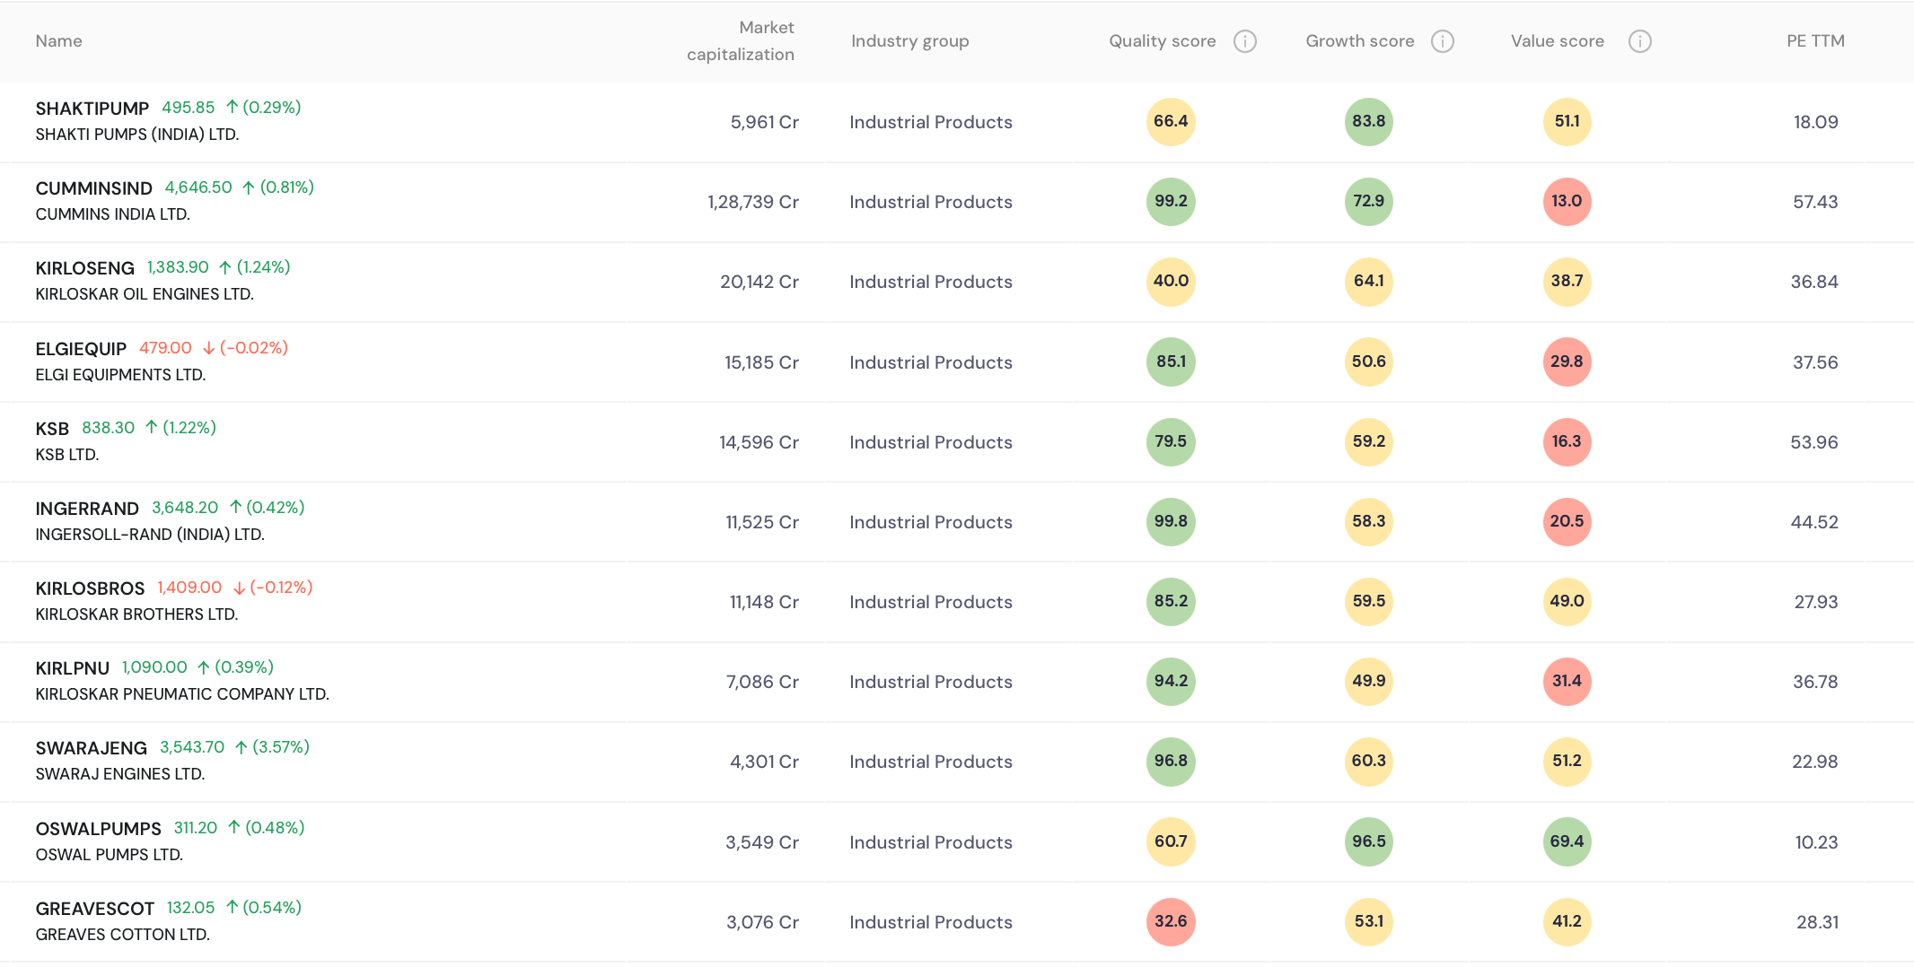This screenshot has width=1914, height=967.
Task: Click SHAKTI PUMPS (INDIA) LTD. company name
Action: (137, 135)
